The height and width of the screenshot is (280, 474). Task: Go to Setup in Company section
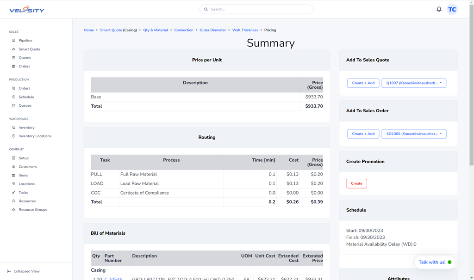pyautogui.click(x=24, y=158)
